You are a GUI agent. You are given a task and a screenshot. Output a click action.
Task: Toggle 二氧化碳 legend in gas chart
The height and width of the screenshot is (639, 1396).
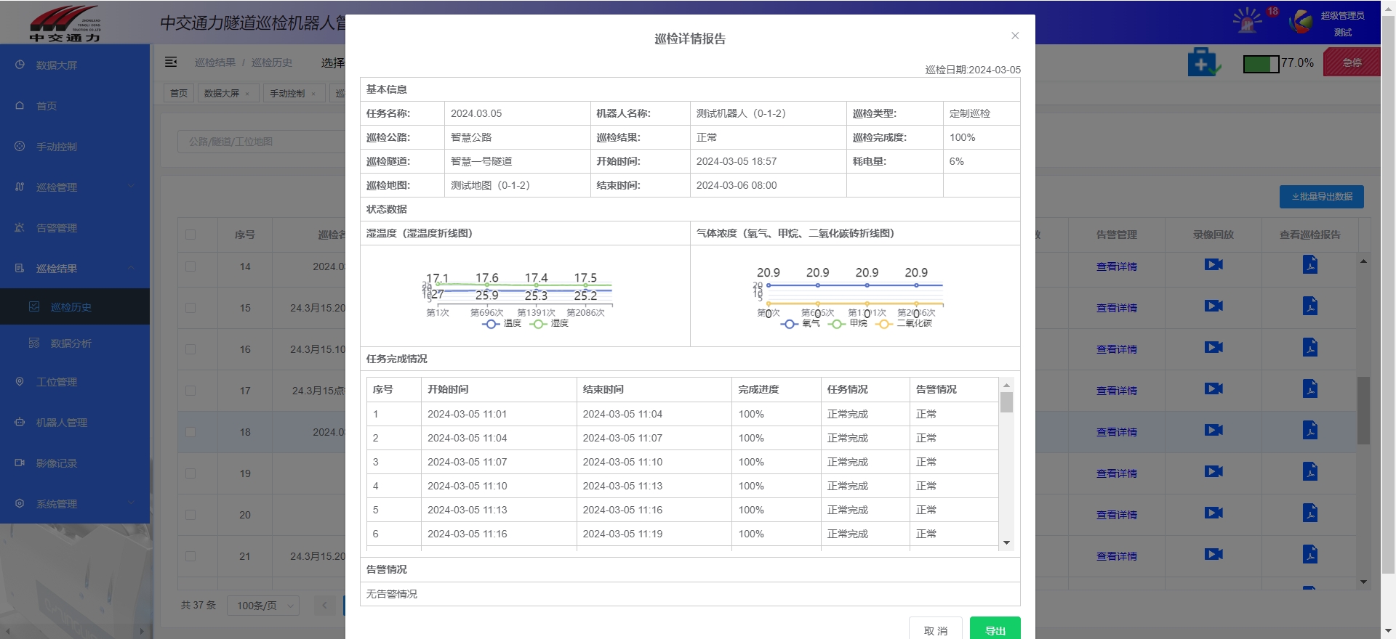coord(904,324)
